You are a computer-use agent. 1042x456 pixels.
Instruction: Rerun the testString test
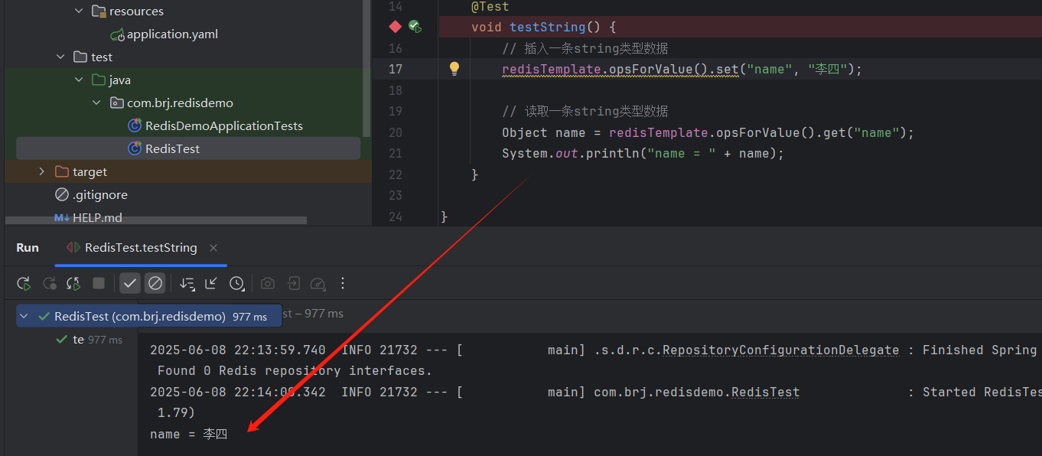24,283
